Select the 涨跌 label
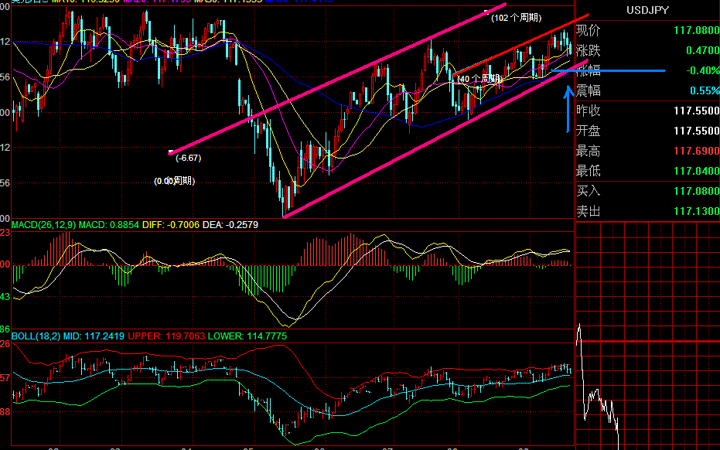The height and width of the screenshot is (450, 720). pos(589,50)
